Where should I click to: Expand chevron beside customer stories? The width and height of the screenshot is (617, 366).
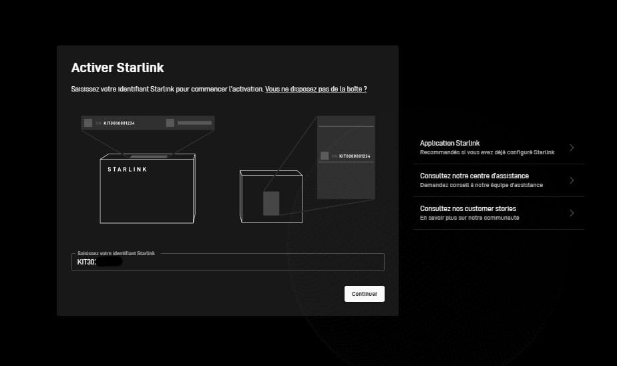coord(572,213)
